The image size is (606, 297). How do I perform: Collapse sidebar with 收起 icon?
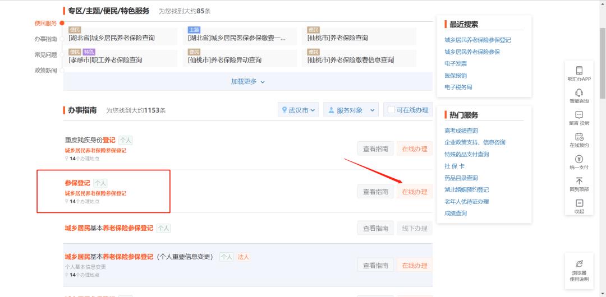click(x=579, y=203)
